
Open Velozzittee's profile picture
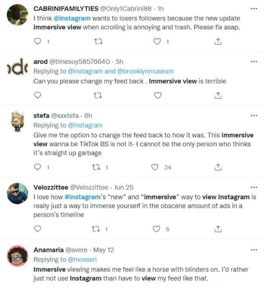click(x=17, y=194)
